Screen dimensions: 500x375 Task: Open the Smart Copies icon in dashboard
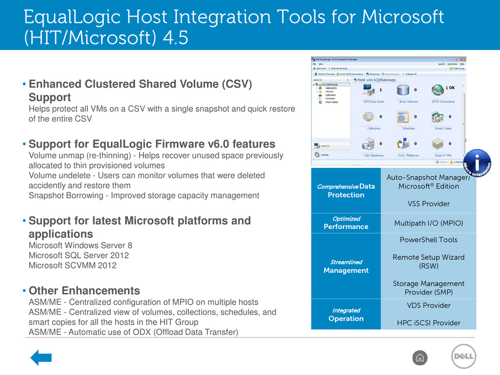[x=437, y=117]
